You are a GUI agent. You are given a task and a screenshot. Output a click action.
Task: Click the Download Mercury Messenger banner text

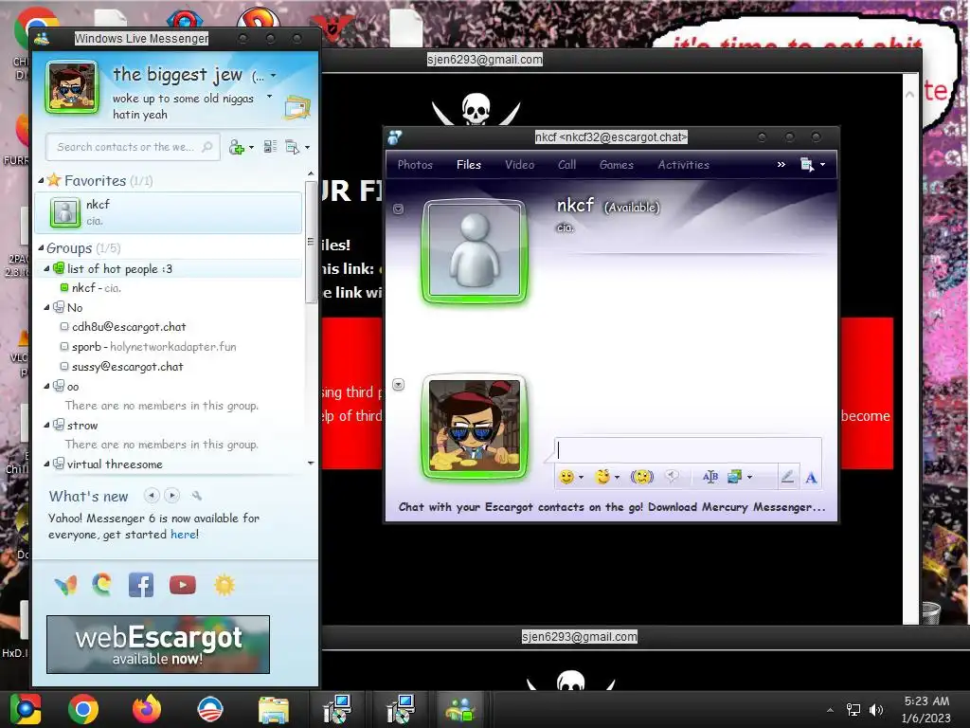click(x=612, y=507)
